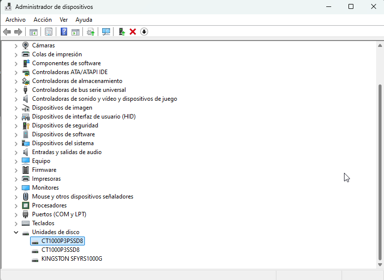Click the scan for hardware changes icon
384x280 pixels.
pyautogui.click(x=106, y=32)
